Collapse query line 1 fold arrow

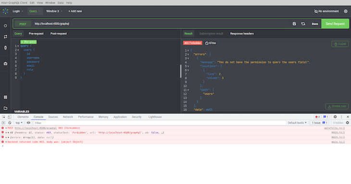point(18,46)
